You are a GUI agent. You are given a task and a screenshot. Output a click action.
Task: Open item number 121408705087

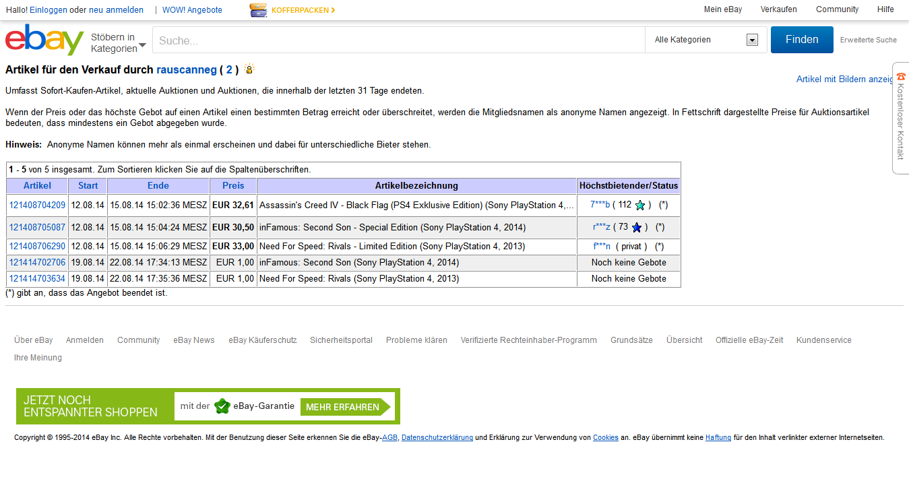coord(37,228)
